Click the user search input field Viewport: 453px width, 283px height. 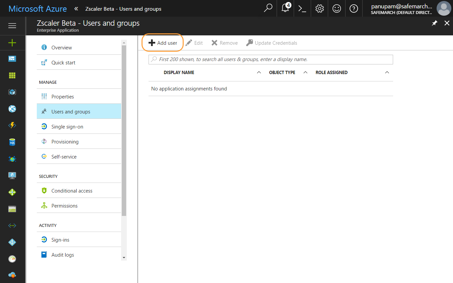pos(271,59)
